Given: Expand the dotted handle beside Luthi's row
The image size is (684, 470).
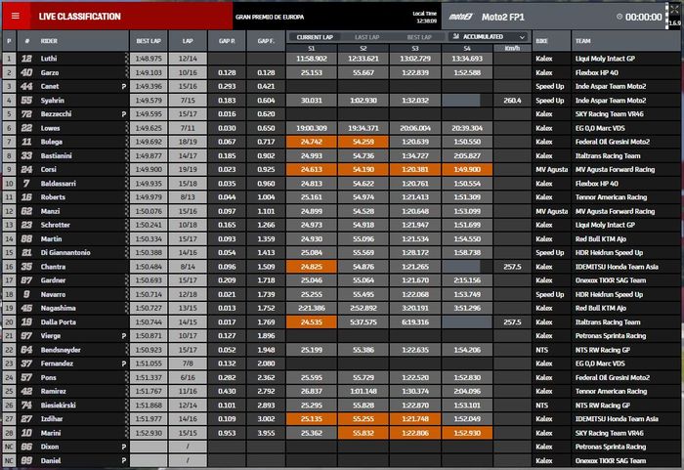Looking at the screenshot, I should click(x=127, y=59).
